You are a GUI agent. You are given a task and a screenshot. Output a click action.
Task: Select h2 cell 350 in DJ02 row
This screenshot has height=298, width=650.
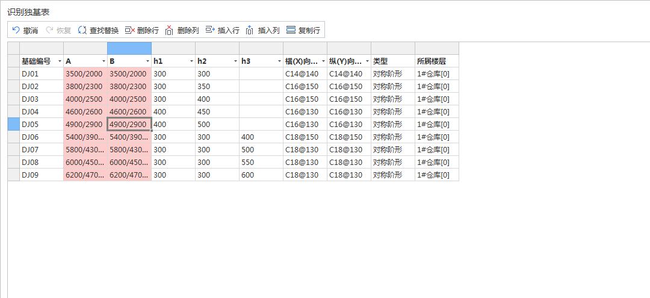pos(217,87)
